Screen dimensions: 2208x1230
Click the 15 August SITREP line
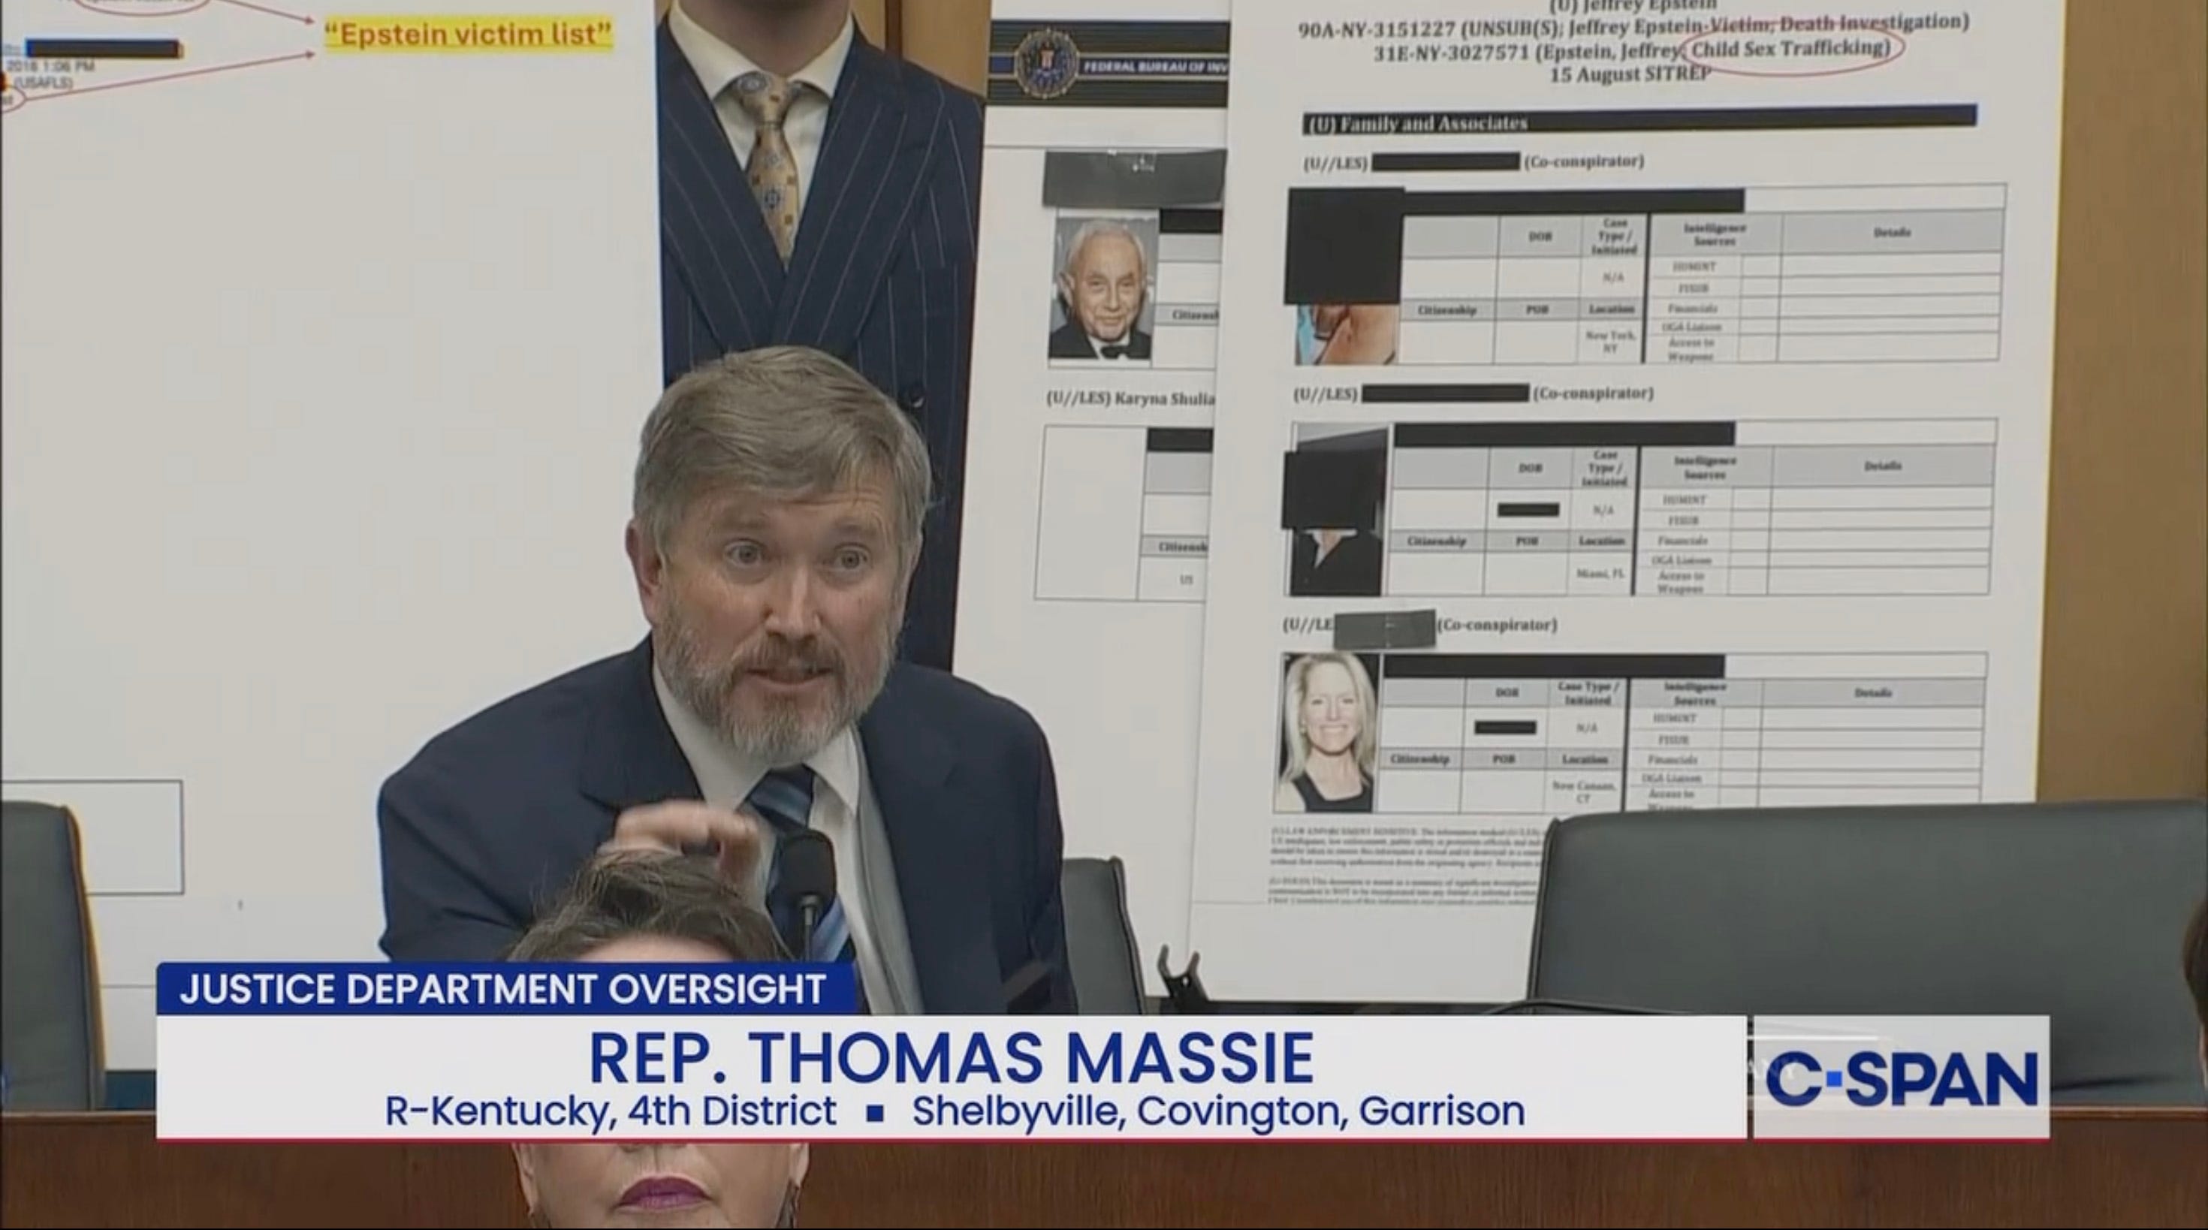[x=1630, y=74]
